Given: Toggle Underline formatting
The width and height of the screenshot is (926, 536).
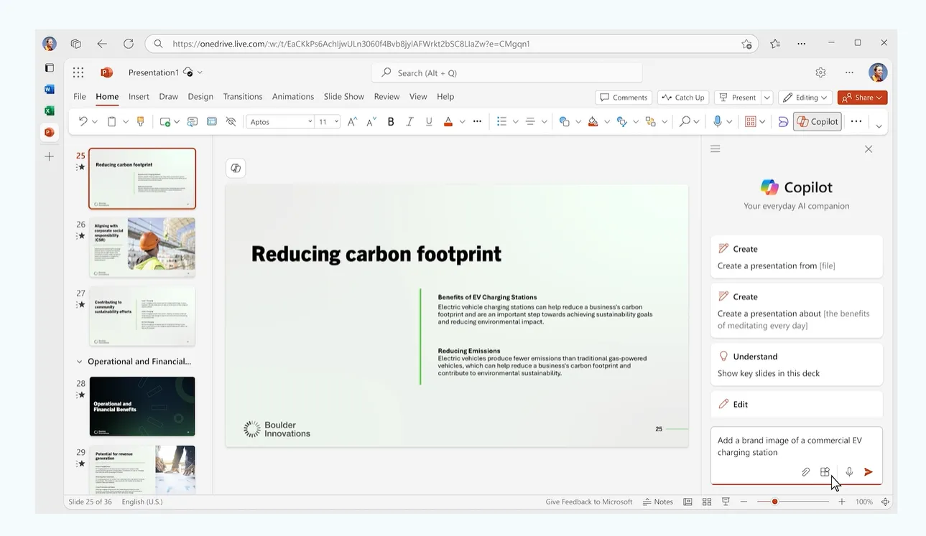Looking at the screenshot, I should point(429,122).
